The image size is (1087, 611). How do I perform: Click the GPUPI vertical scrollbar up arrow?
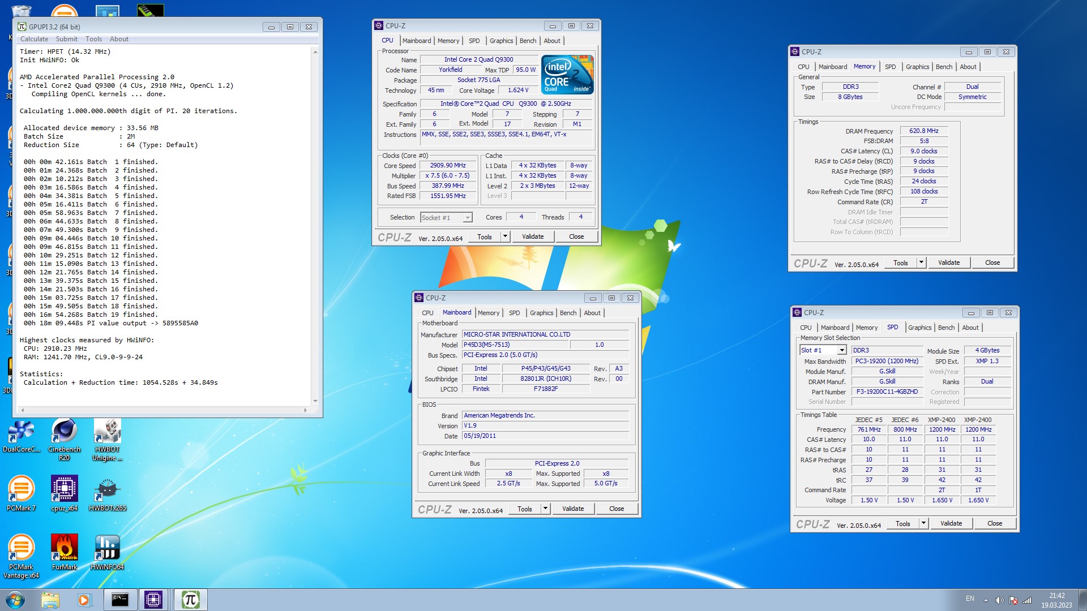coord(315,51)
